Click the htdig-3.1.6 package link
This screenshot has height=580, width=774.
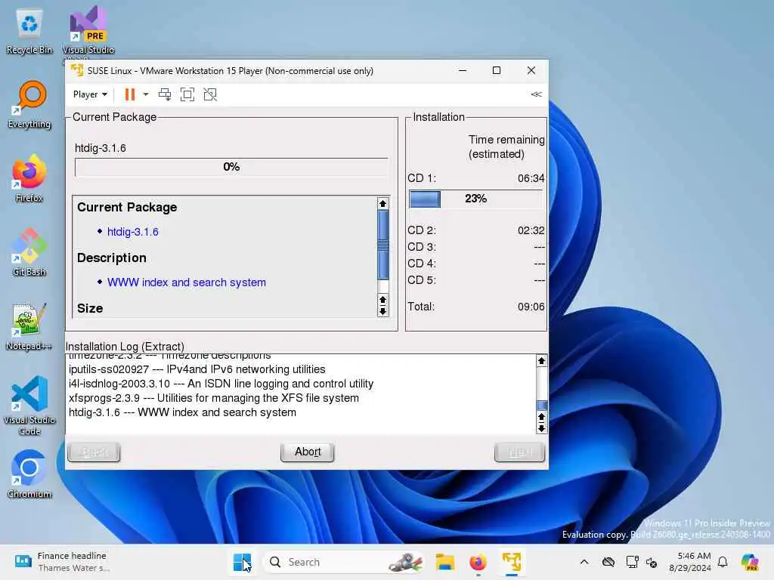click(x=133, y=232)
